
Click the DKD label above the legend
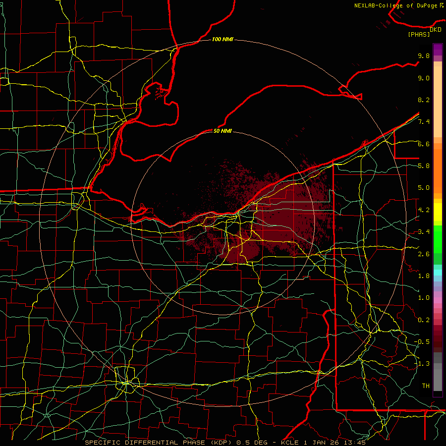click(x=436, y=30)
